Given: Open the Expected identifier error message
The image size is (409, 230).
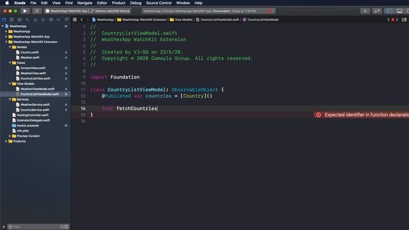Looking at the screenshot, I should tap(366, 115).
